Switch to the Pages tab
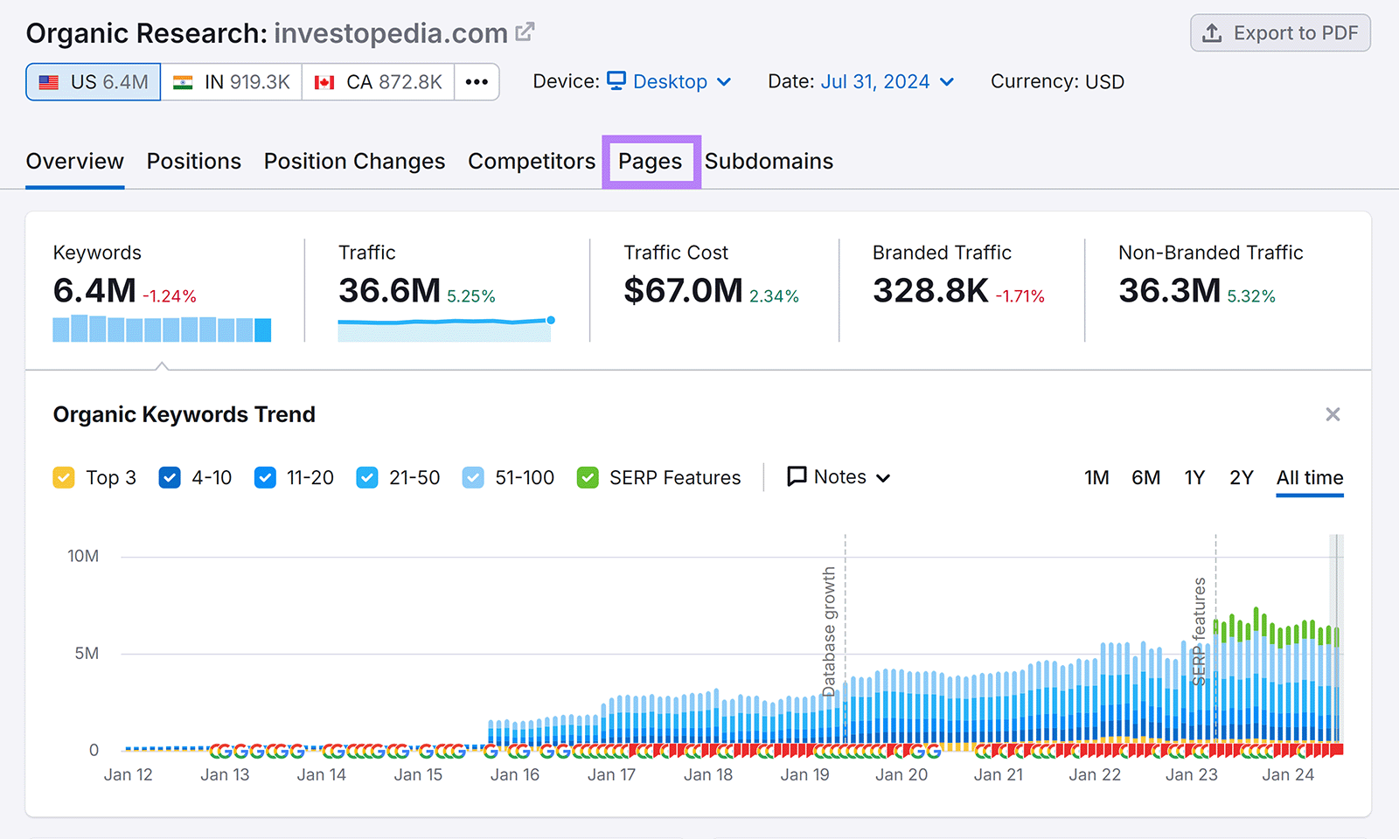The height and width of the screenshot is (839, 1399). [650, 161]
